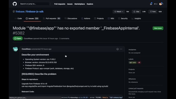Focus the Search or jump to field

click(35, 4)
